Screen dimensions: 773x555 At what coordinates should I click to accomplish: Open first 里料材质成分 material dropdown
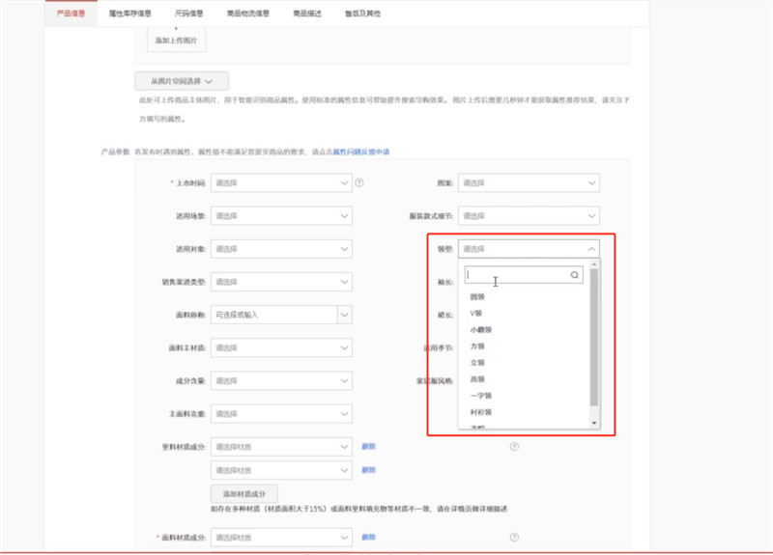tap(281, 447)
